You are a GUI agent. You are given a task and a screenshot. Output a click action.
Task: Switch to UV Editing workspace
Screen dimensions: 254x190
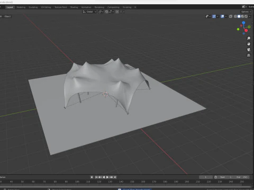click(x=46, y=7)
